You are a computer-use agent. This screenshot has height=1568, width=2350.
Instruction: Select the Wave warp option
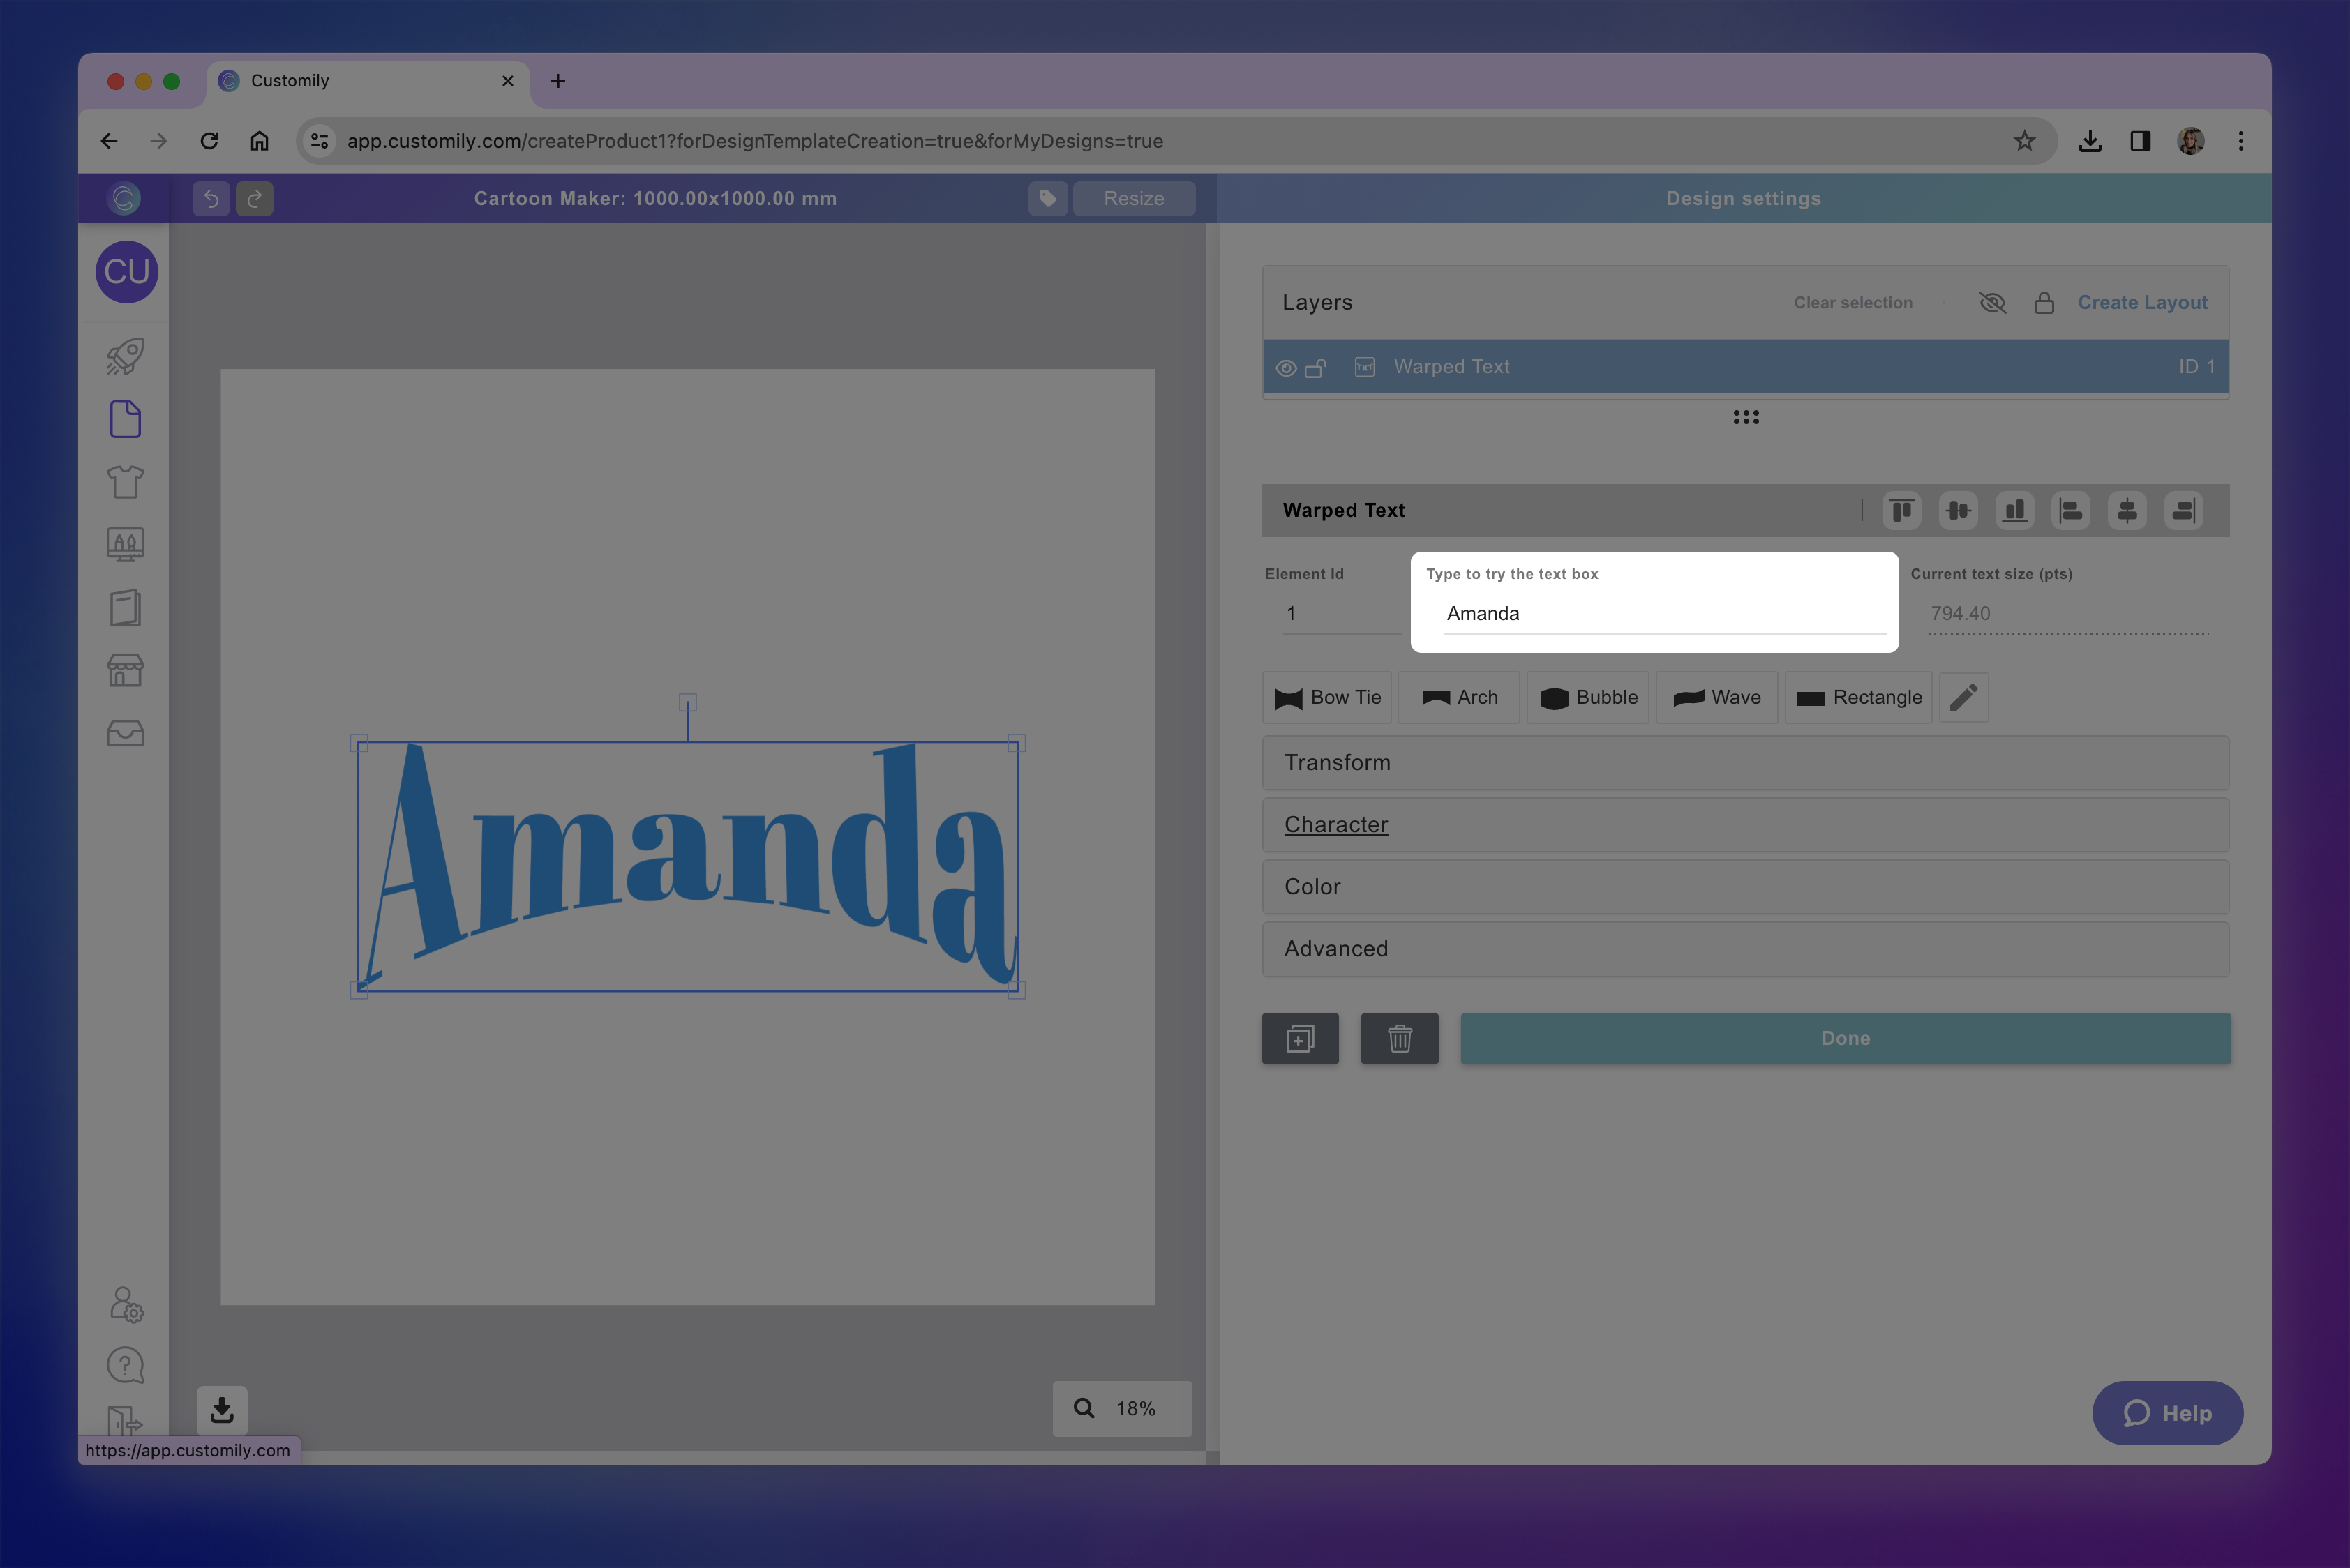click(1716, 697)
